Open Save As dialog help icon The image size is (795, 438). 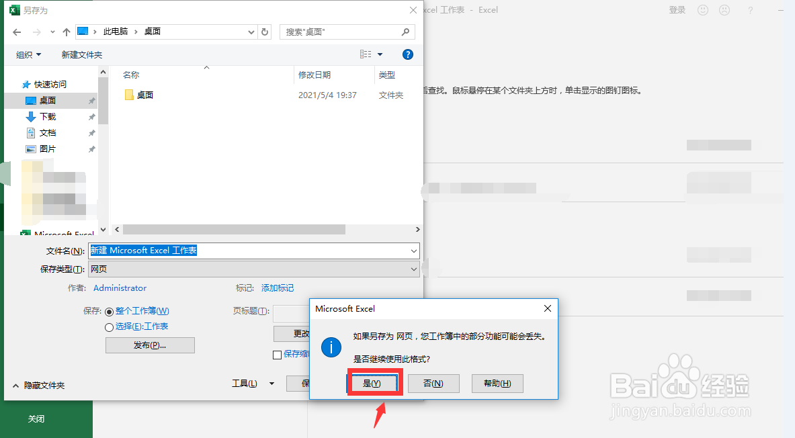408,54
